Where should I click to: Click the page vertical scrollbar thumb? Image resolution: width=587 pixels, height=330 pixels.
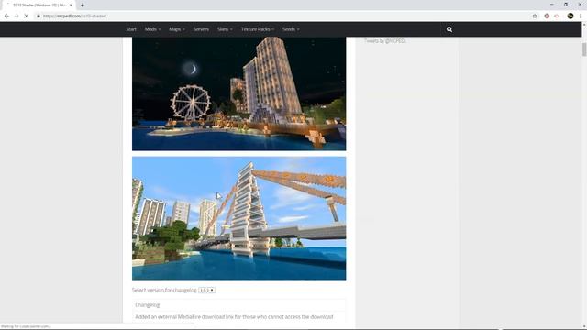click(x=584, y=49)
